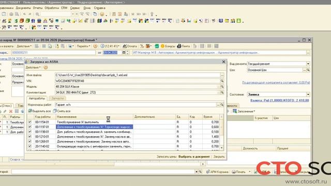Open the CRM menu
331x186 pixels.
tap(64, 8)
